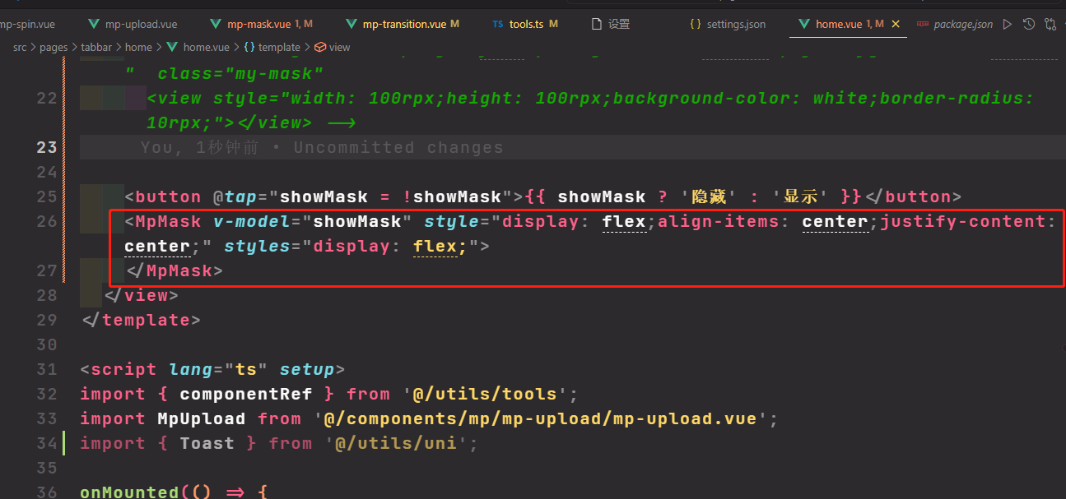Click the npm icon on package.json tab
The height and width of the screenshot is (499, 1066).
coord(923,25)
